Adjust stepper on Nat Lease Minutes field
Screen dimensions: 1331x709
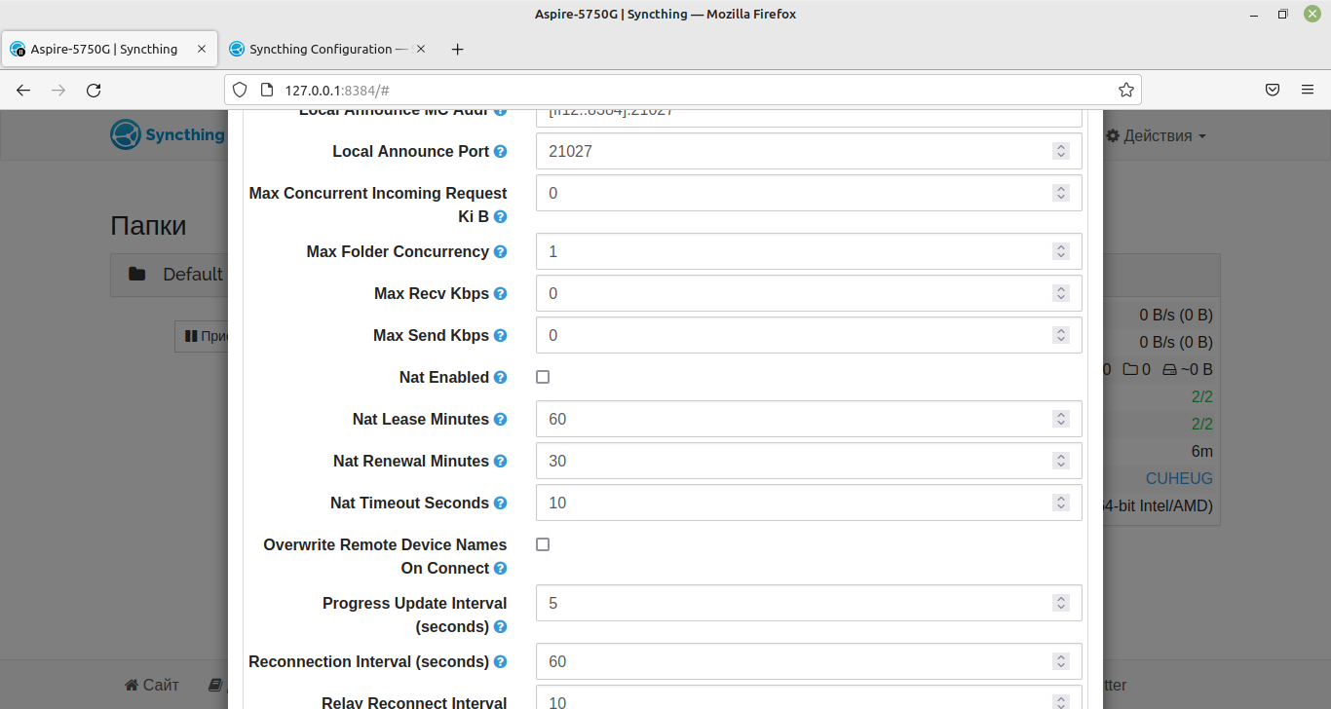click(1060, 419)
